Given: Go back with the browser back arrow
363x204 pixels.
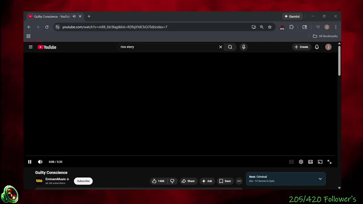Looking at the screenshot, I should pos(29,27).
